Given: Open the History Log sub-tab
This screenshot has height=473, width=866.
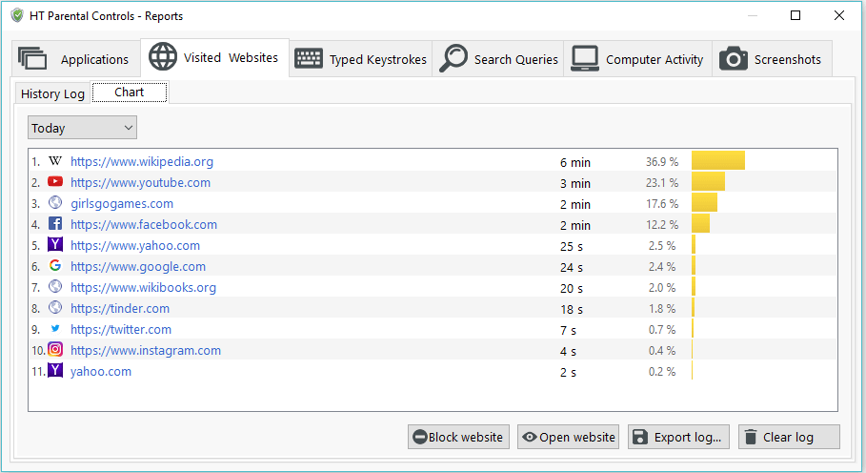Looking at the screenshot, I should click(52, 94).
